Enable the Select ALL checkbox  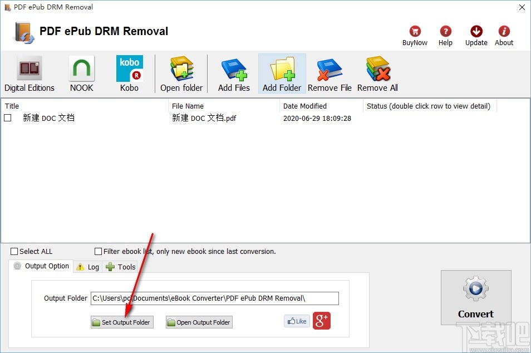[x=14, y=251]
